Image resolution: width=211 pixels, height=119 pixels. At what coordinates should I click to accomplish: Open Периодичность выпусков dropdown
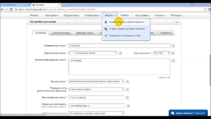pos(97,89)
